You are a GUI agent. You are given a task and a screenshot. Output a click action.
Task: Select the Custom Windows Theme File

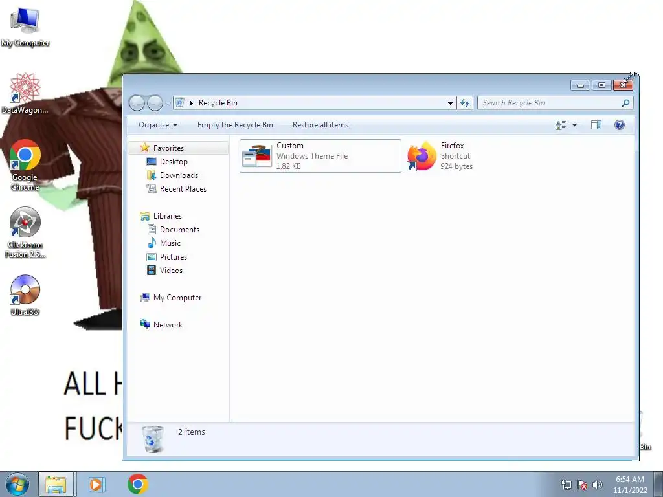coord(320,156)
